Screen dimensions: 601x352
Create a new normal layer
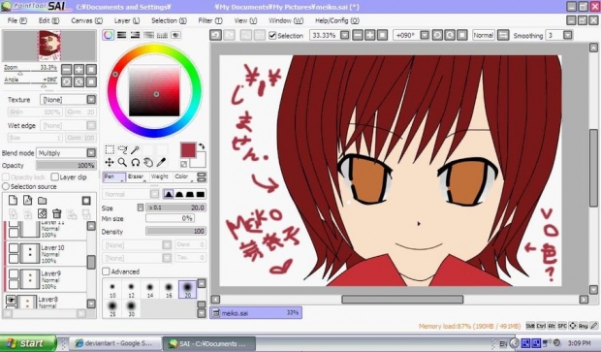click(13, 200)
